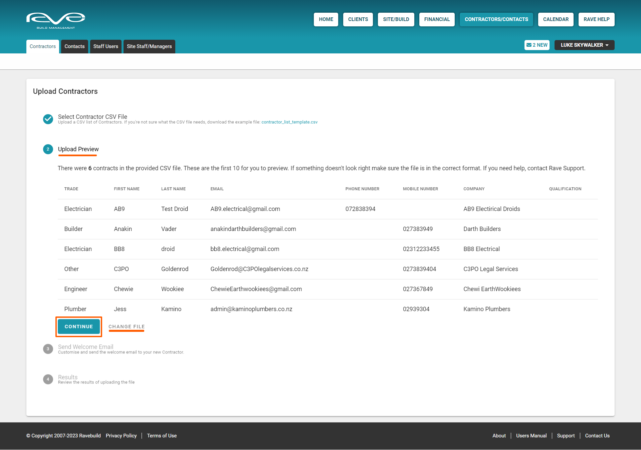The height and width of the screenshot is (450, 641).
Task: Click the Change File link
Action: pos(127,326)
